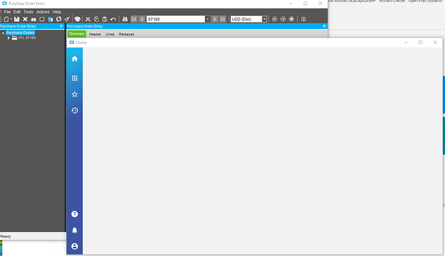Click the Ready status bar text

pyautogui.click(x=6, y=237)
